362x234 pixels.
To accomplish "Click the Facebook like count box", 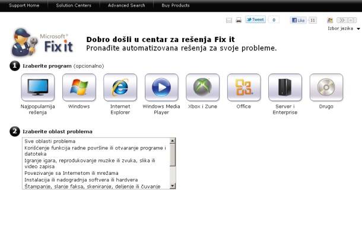I will point(313,20).
